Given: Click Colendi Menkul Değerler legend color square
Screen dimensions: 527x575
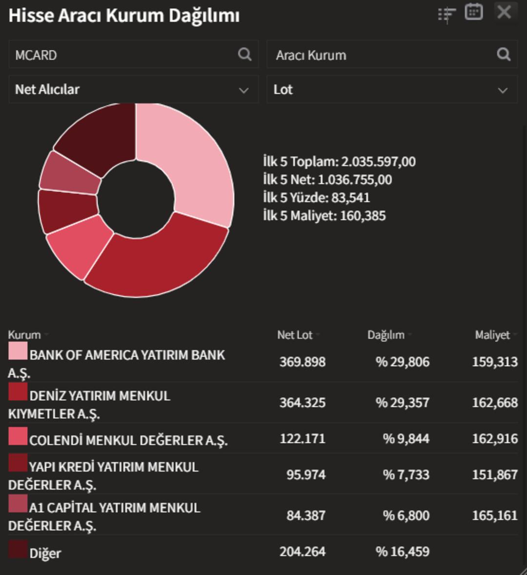Looking at the screenshot, I should click(18, 436).
